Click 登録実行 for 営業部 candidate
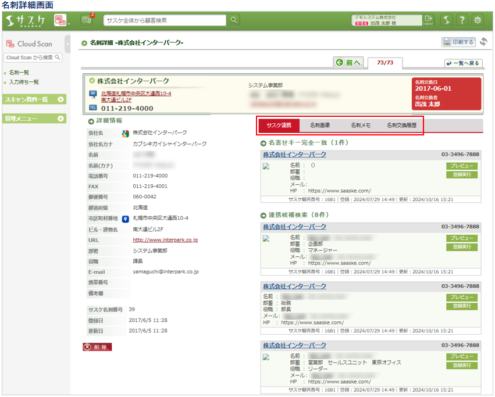495x397 pixels. click(x=462, y=366)
